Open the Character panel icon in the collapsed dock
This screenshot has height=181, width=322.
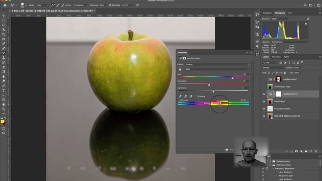tap(257, 42)
